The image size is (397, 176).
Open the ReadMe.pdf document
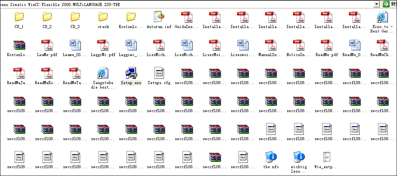(x=327, y=45)
